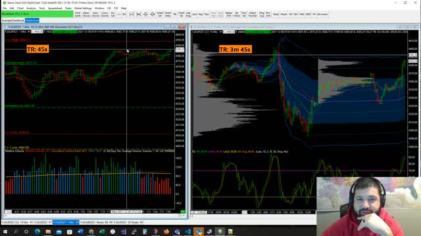Open the Windows Start menu
This screenshot has height=236, width=421.
tap(5, 231)
